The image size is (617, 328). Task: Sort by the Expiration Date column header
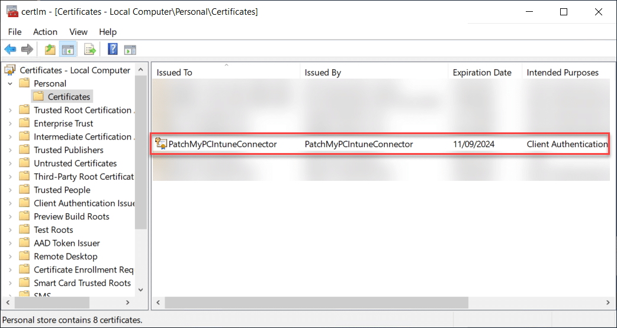pyautogui.click(x=481, y=73)
